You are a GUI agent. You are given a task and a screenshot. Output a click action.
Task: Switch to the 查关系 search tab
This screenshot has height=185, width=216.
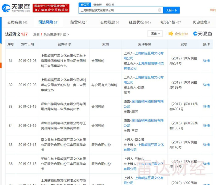tap(110, 5)
